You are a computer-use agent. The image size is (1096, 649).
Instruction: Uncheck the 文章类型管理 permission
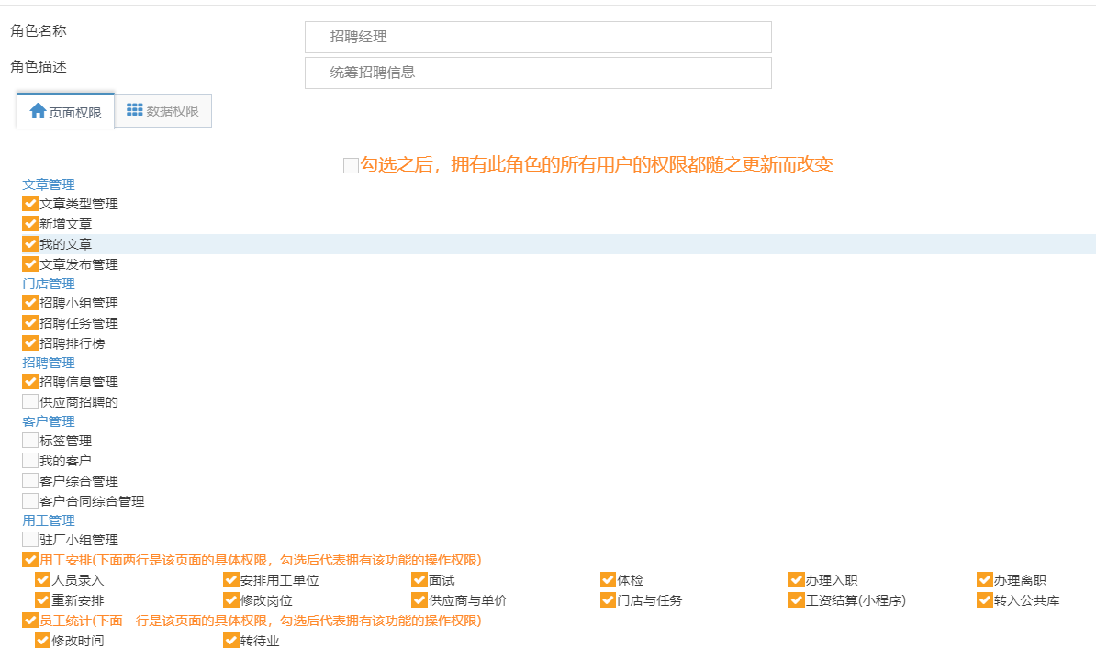click(x=29, y=203)
